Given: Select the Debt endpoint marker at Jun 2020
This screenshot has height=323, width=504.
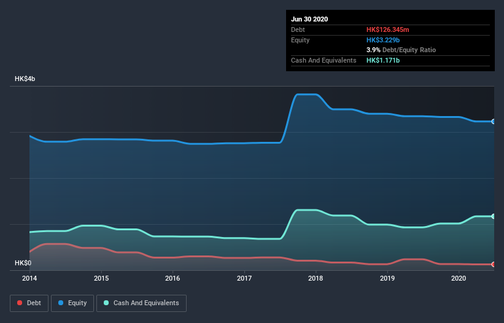Looking at the screenshot, I should point(494,265).
